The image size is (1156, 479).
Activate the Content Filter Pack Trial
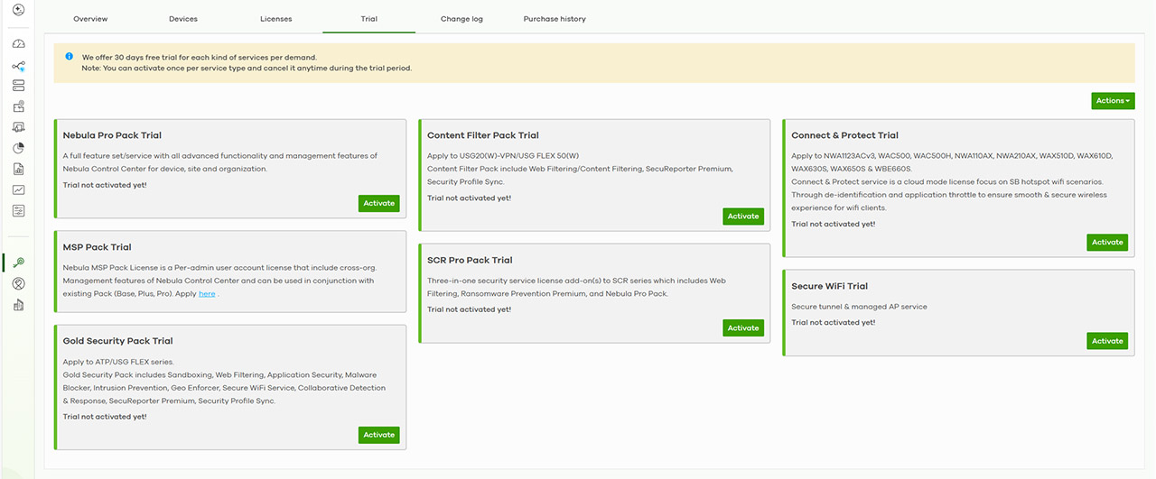pyautogui.click(x=743, y=216)
